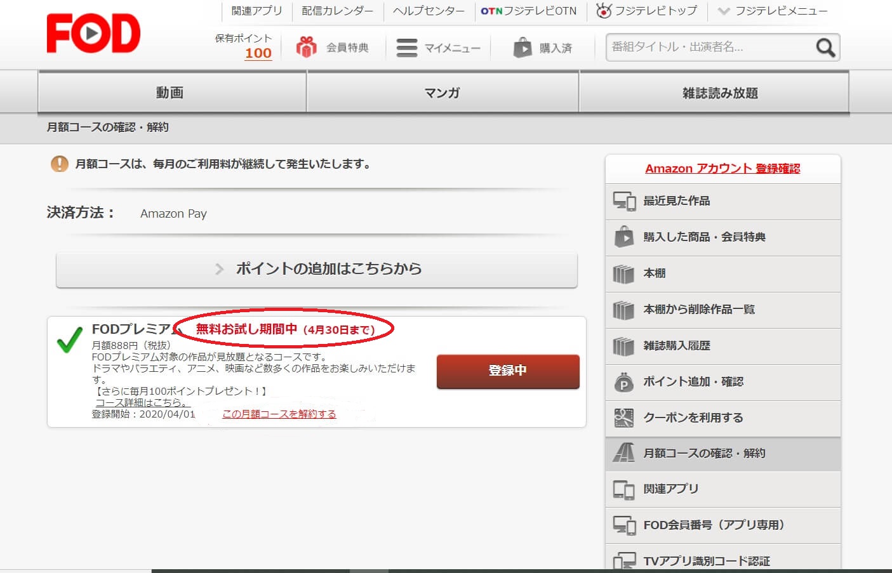Open the hamburger My Menu icon
Viewport: 892px width, 573px height.
click(x=406, y=48)
